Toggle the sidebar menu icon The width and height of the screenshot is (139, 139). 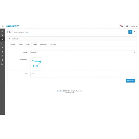(x=3, y=26)
